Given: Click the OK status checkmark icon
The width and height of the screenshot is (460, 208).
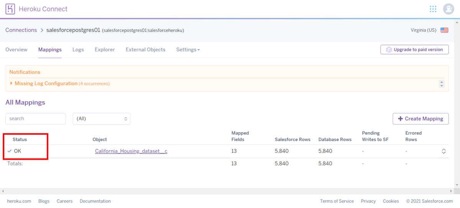Looking at the screenshot, I should (x=10, y=151).
